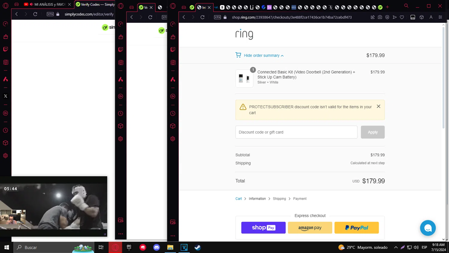This screenshot has width=449, height=253.
Task: Click the ring page vertical scrollbar
Action: tap(443, 78)
